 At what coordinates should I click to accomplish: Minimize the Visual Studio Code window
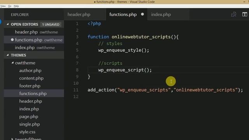244,2
